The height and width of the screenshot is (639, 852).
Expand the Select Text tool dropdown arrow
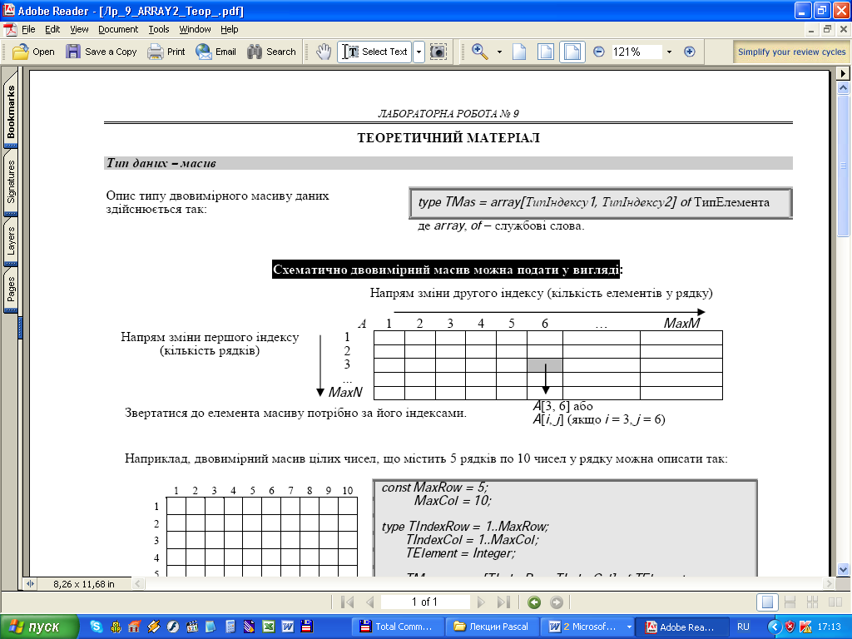(x=419, y=52)
